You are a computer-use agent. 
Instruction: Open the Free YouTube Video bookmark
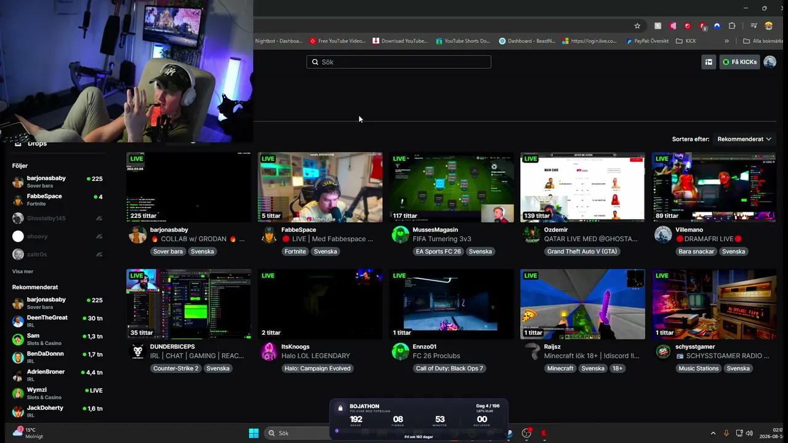[x=337, y=41]
